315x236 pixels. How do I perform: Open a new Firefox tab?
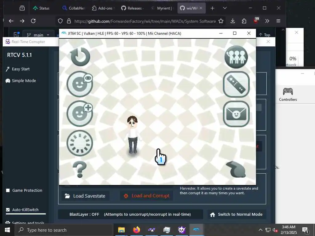[x=212, y=8]
